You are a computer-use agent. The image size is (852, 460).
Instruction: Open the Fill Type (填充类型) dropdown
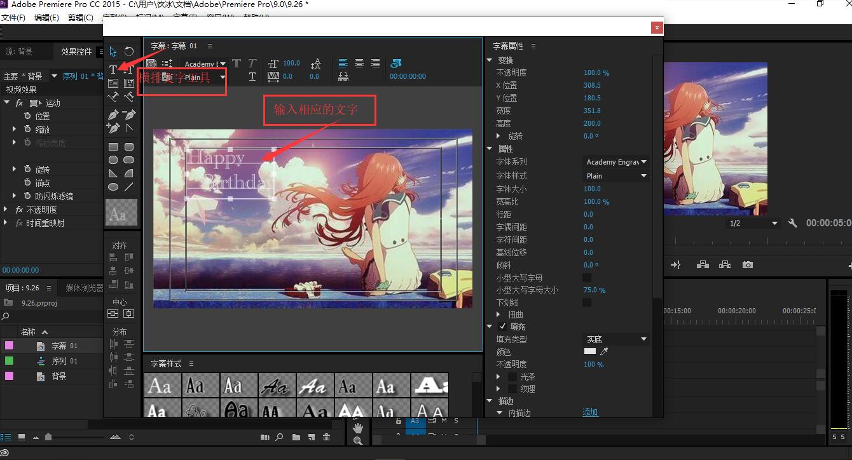(616, 339)
